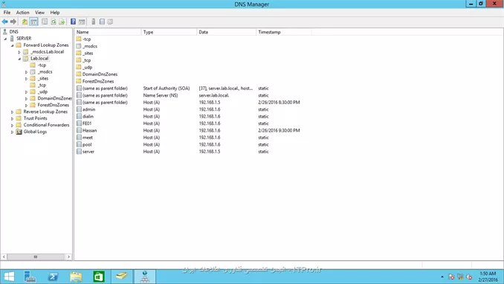Go forward using the grey arrow
Screen dimensions: 504x284
(13, 22)
